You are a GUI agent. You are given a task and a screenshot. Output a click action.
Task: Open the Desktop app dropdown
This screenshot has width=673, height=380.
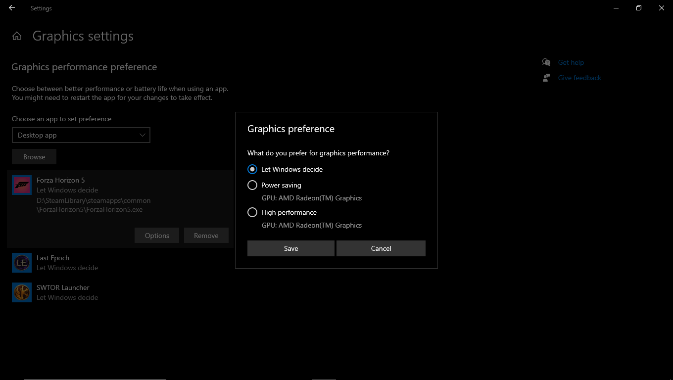pyautogui.click(x=81, y=135)
